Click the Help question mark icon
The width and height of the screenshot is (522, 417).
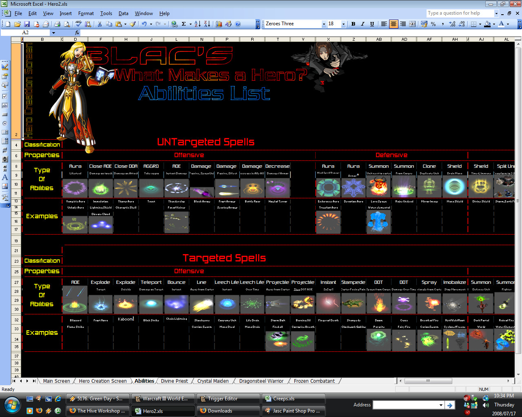coord(238,24)
